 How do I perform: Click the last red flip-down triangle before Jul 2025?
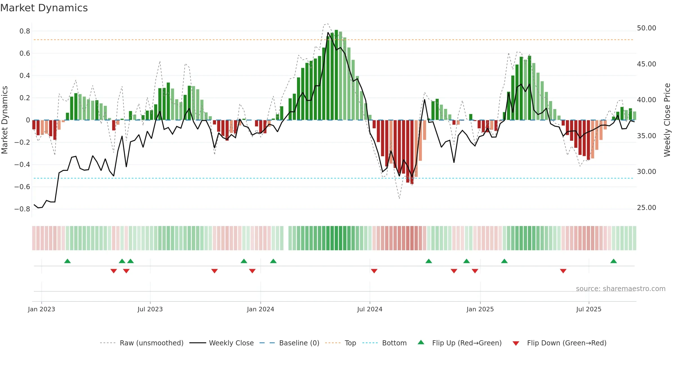click(x=563, y=271)
